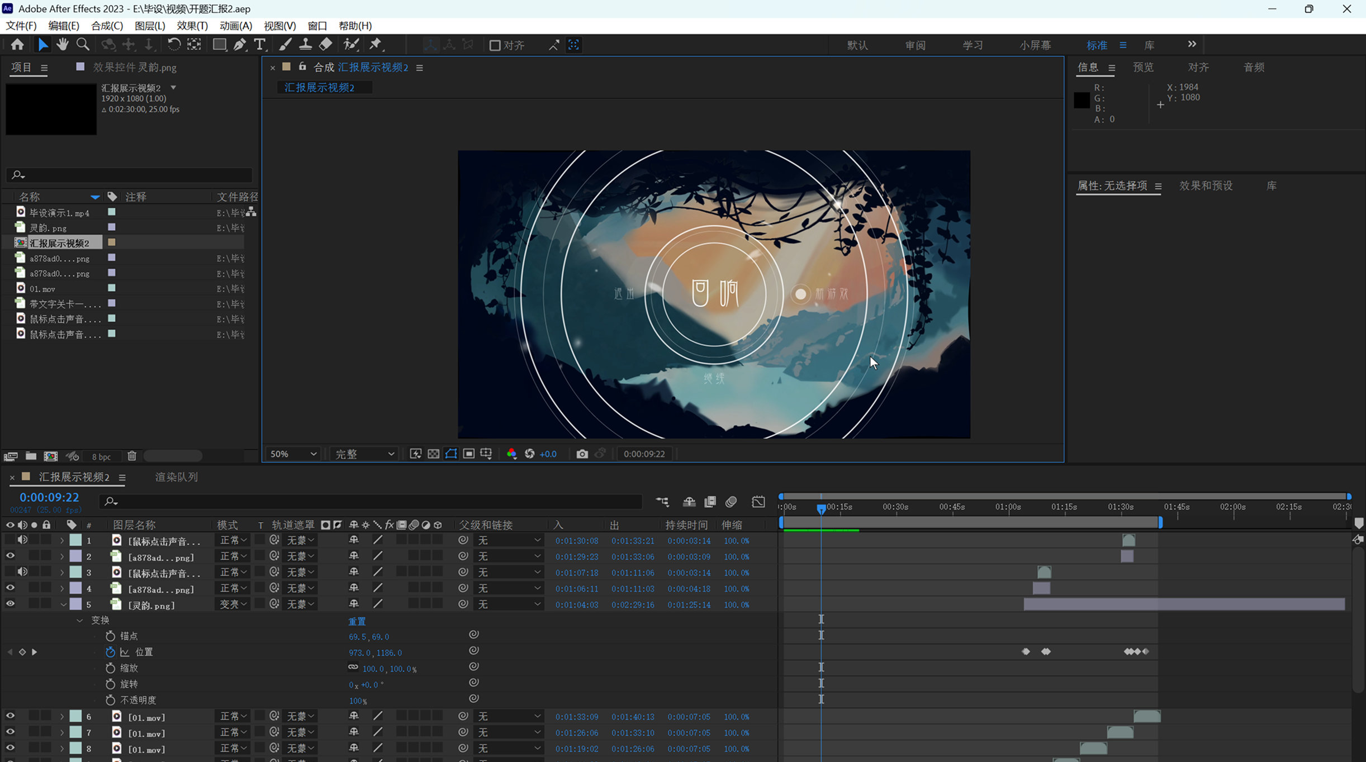Click the project panel search field
1366x762 pixels.
pyautogui.click(x=129, y=175)
